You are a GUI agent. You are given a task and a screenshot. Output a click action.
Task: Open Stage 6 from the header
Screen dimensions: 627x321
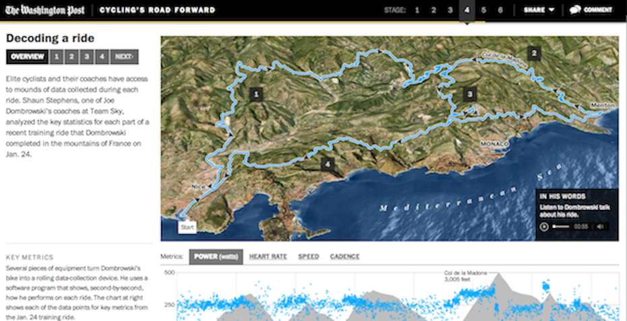pos(500,10)
